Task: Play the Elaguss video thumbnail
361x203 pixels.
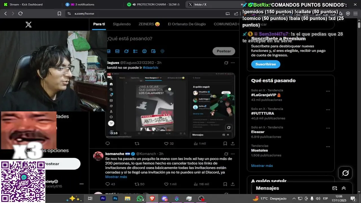Action: pyautogui.click(x=170, y=105)
